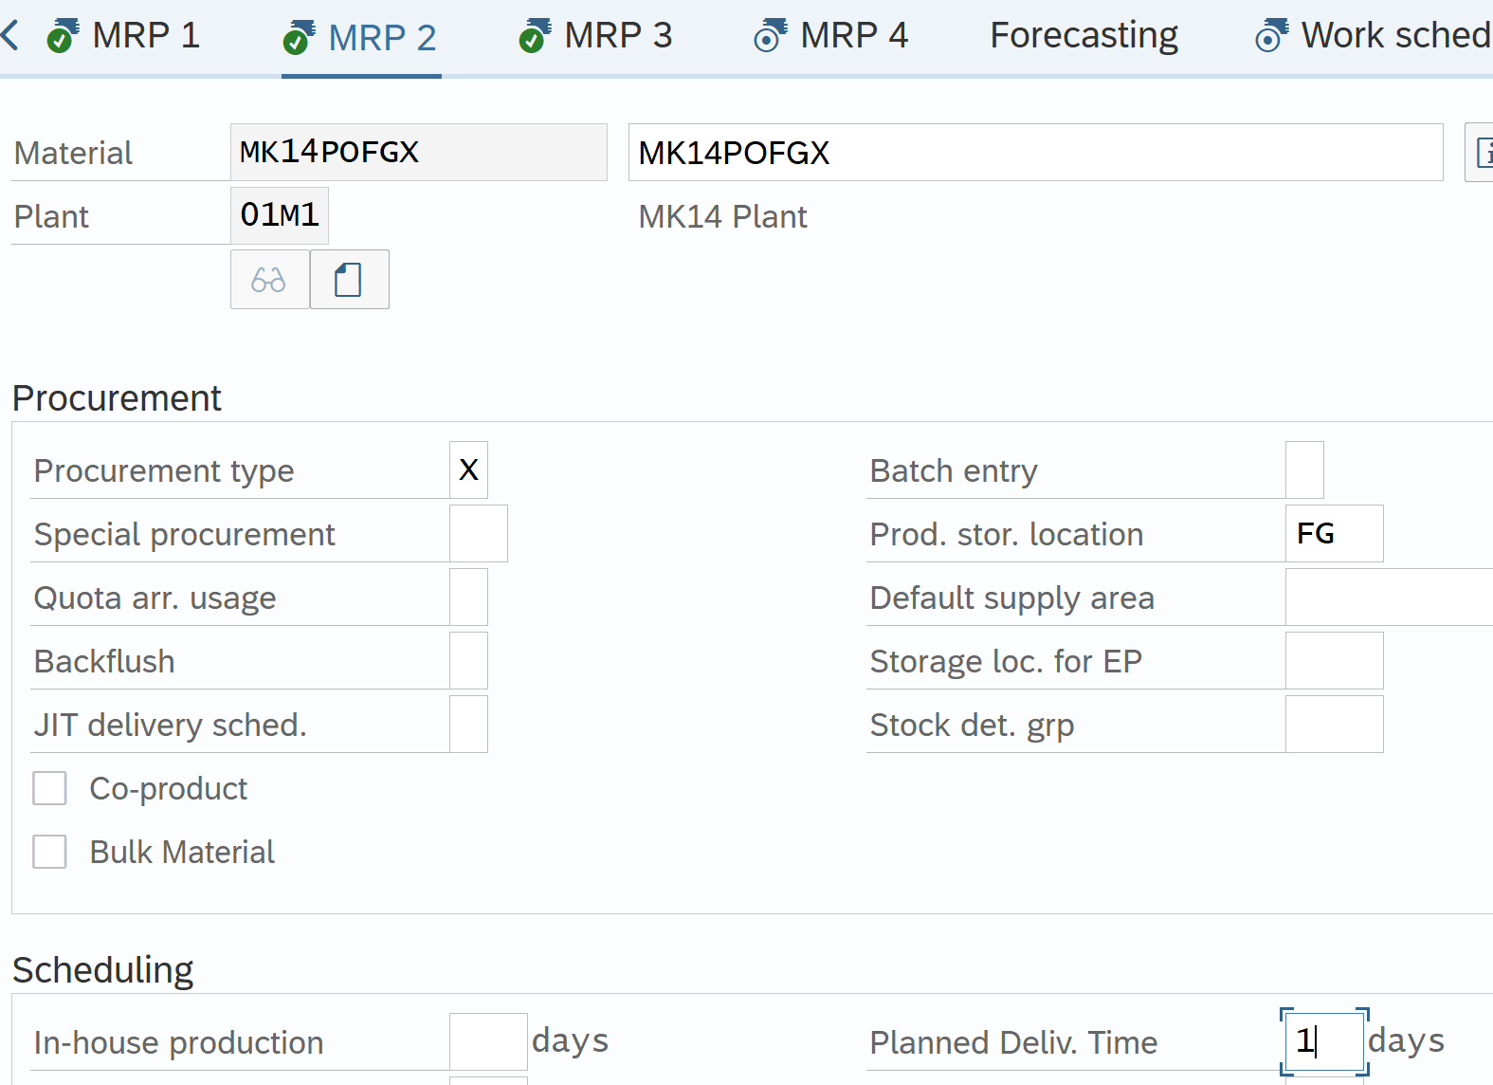Go to the Forecasting tab
This screenshot has width=1493, height=1085.
(1083, 36)
